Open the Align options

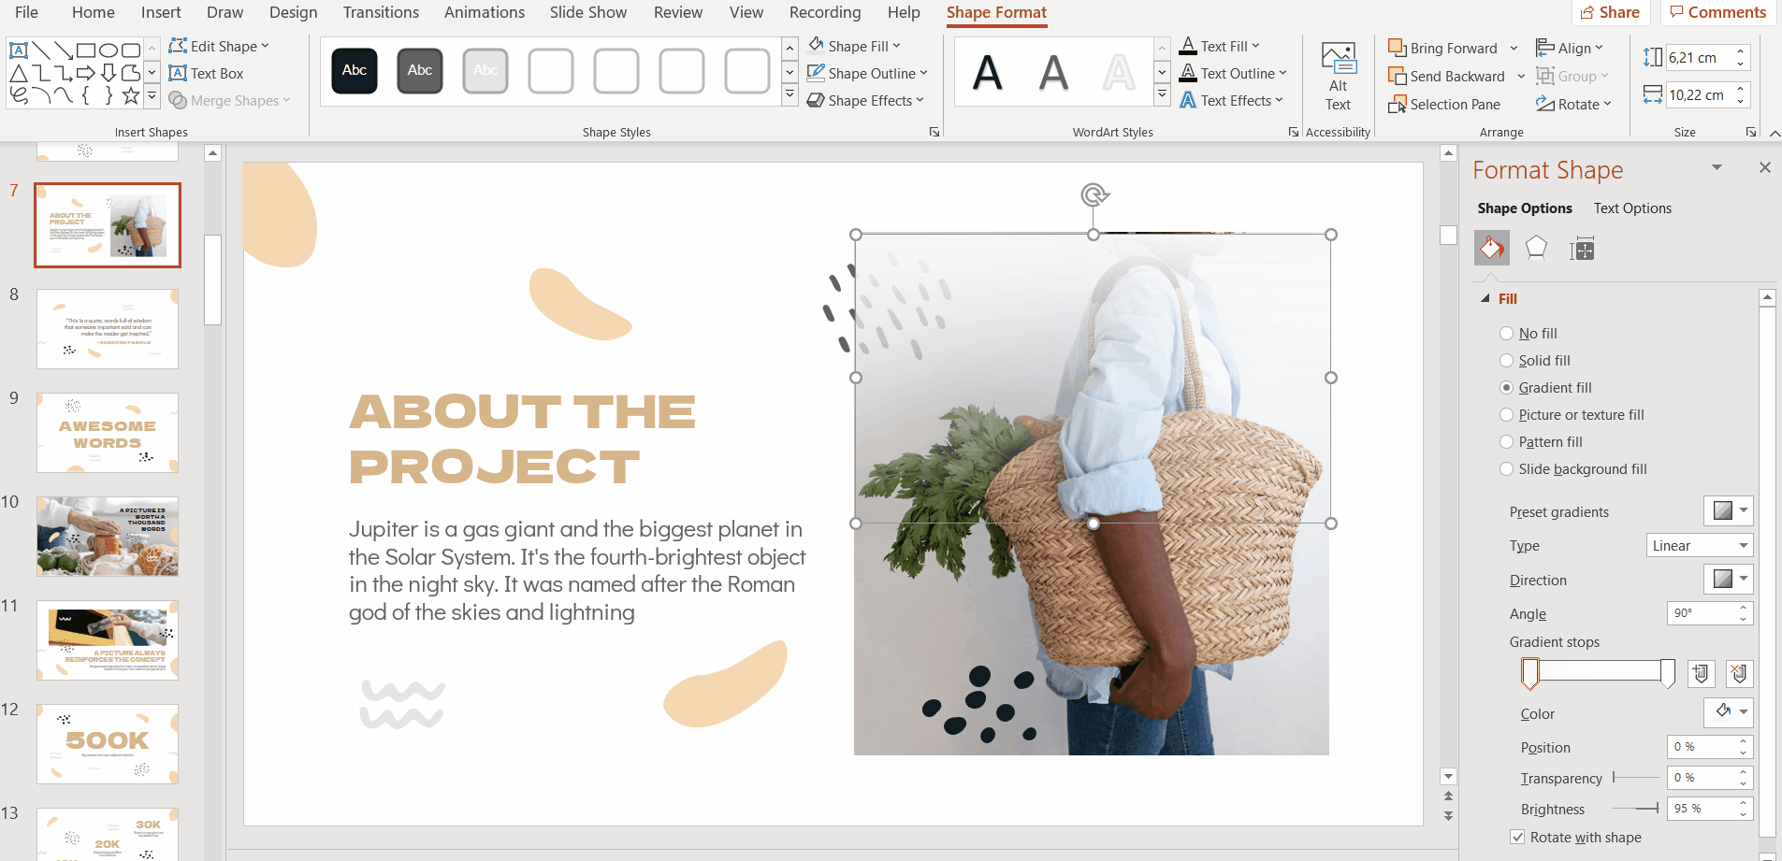1570,48
